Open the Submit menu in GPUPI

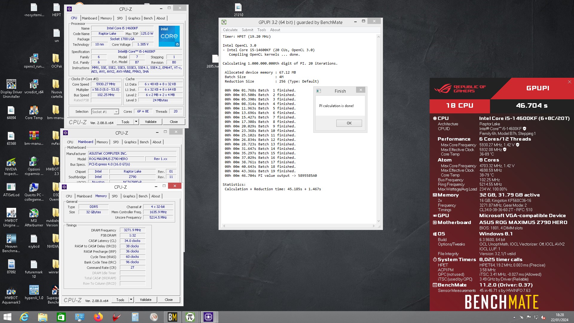247,30
